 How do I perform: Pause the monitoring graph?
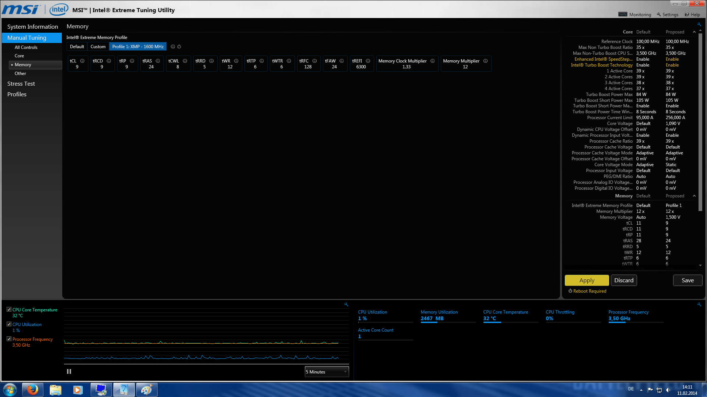pyautogui.click(x=69, y=372)
